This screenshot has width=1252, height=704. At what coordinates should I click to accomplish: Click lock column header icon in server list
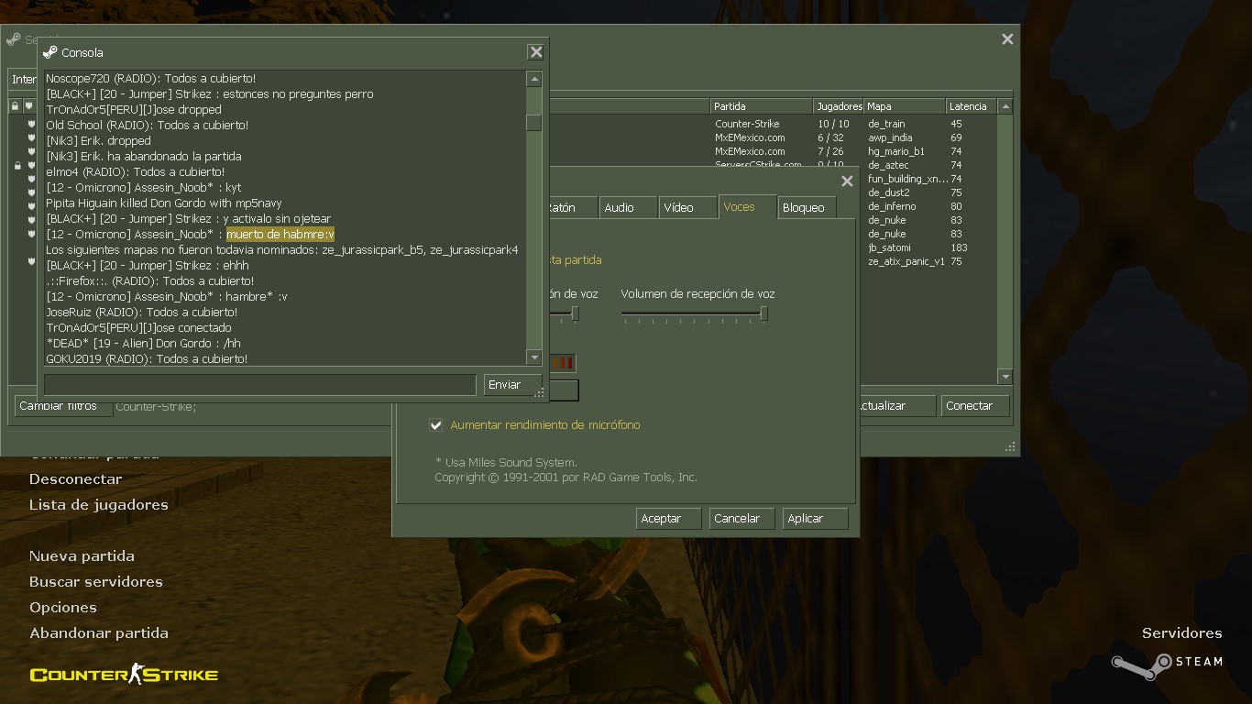coord(15,106)
